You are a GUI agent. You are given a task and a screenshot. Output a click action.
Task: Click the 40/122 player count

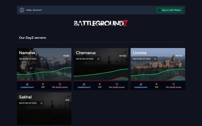pos(179,56)
